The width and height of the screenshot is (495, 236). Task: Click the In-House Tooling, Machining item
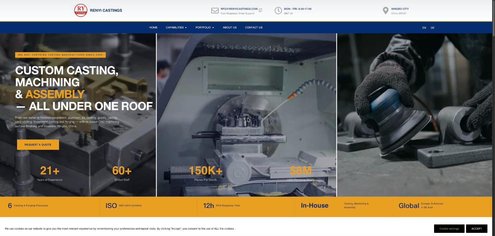coord(335,205)
